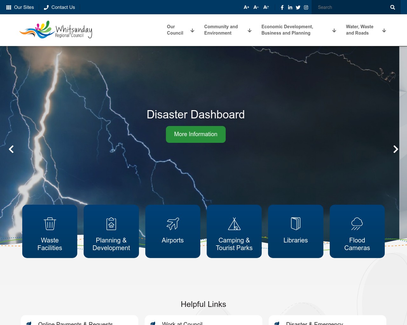Open Economic Development, Business and Planning menu
Image resolution: width=407 pixels, height=325 pixels.
click(287, 30)
